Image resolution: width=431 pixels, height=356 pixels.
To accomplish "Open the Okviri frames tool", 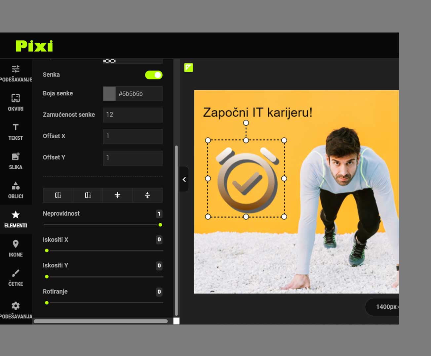I will tap(16, 102).
